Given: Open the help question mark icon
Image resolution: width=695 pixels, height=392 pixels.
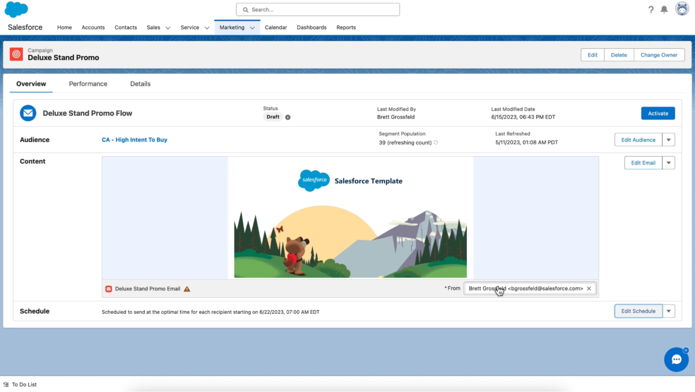Looking at the screenshot, I should point(650,10).
